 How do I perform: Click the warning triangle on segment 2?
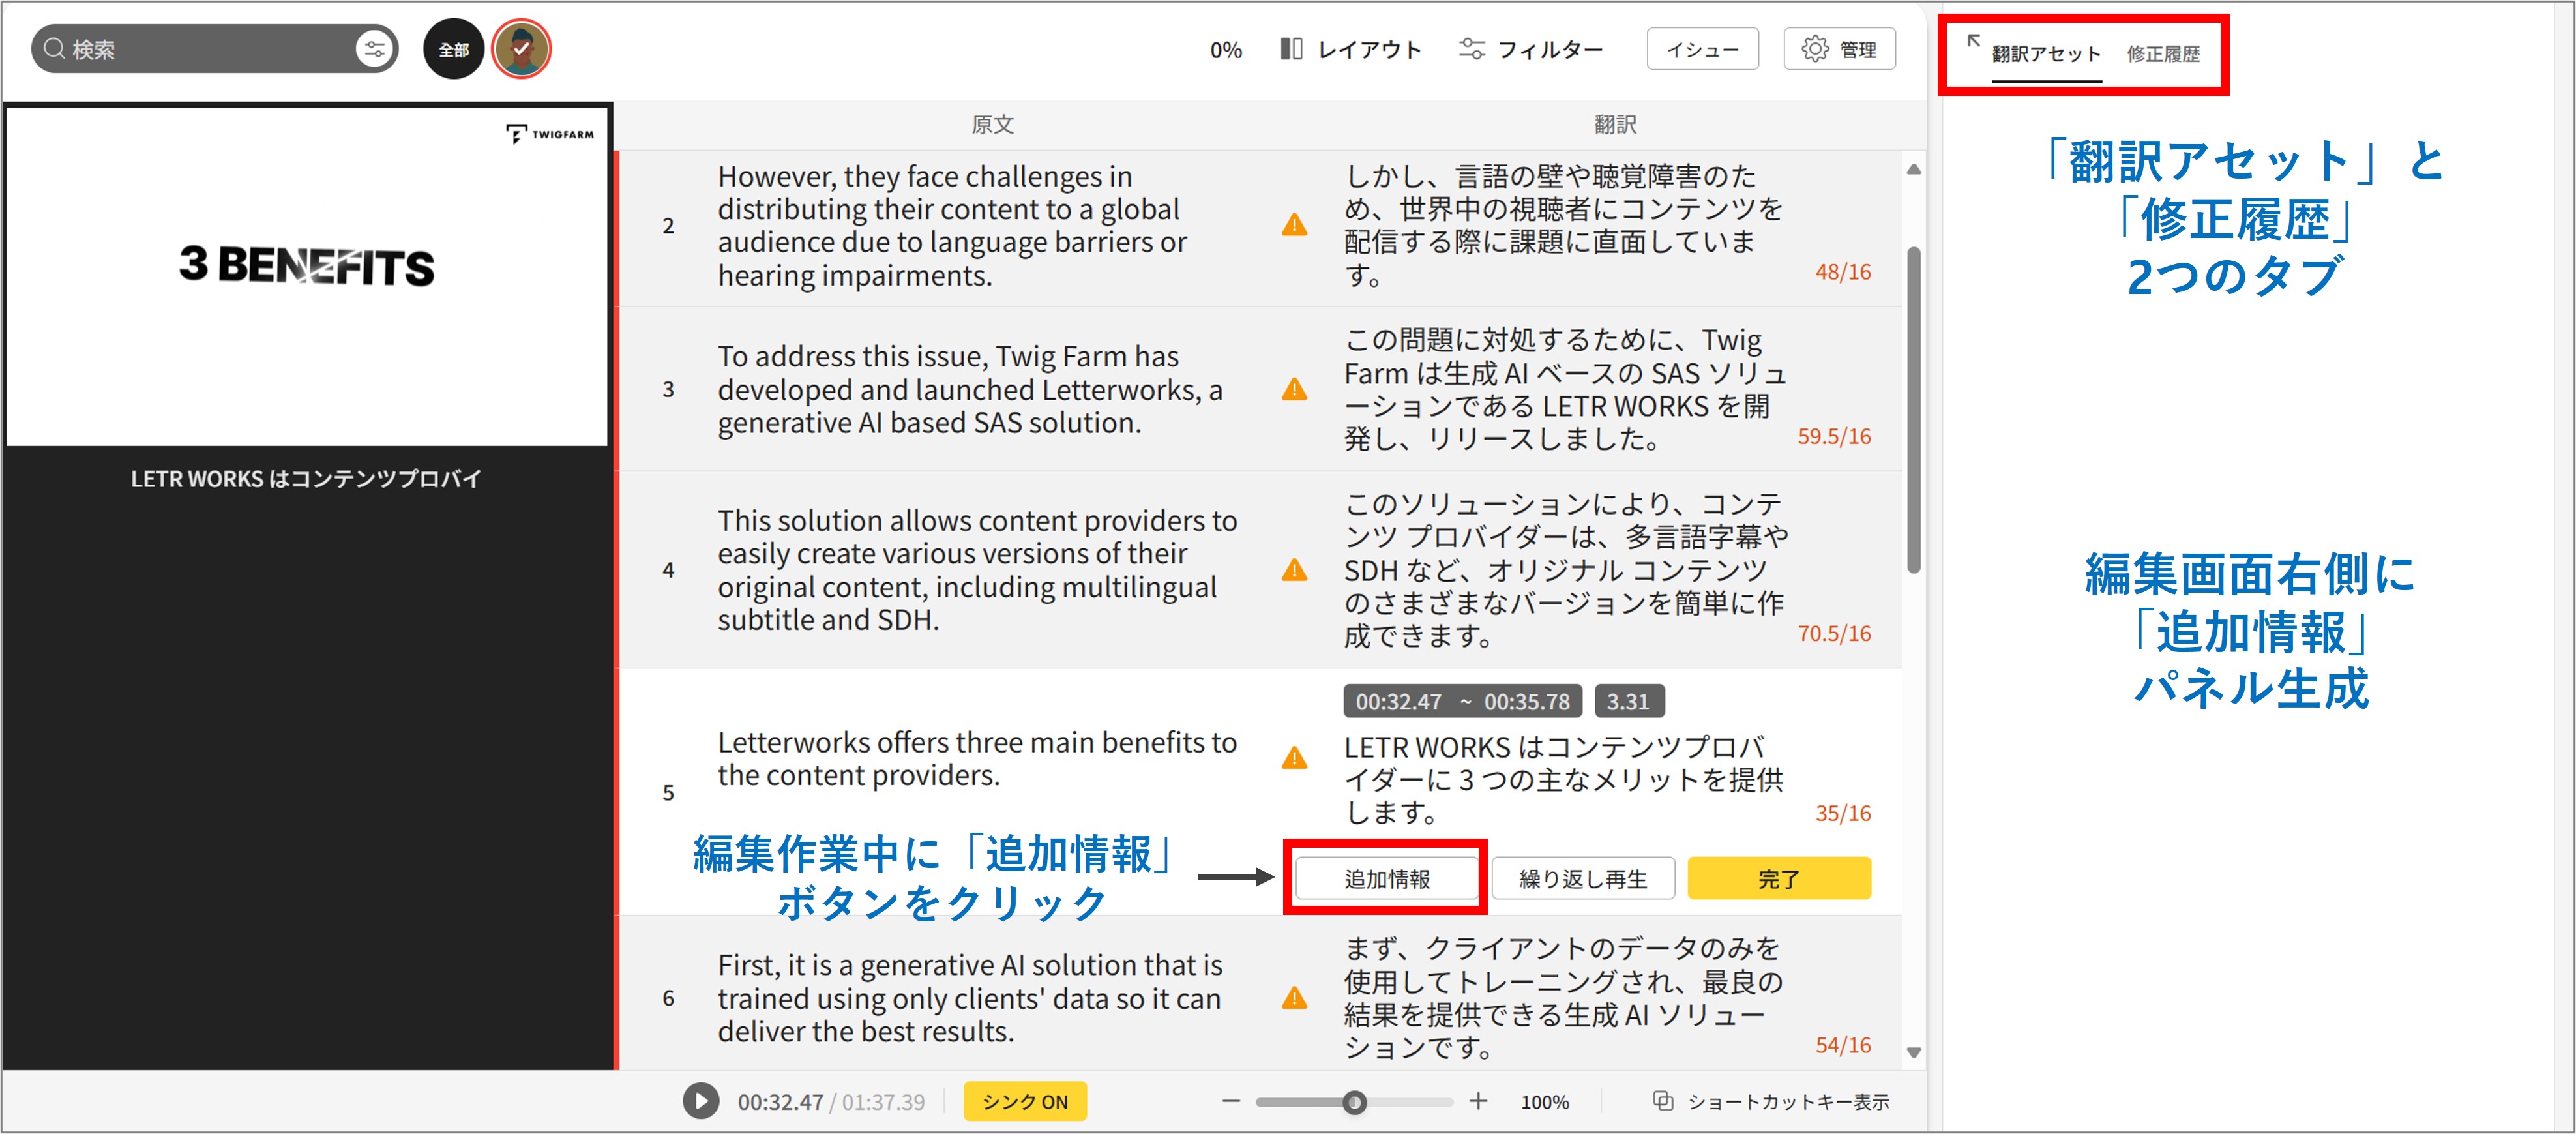point(1294,225)
